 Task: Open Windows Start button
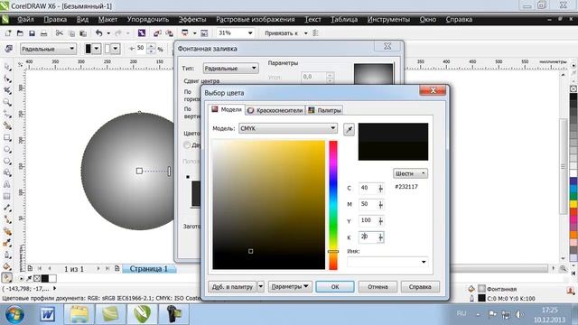(x=15, y=314)
